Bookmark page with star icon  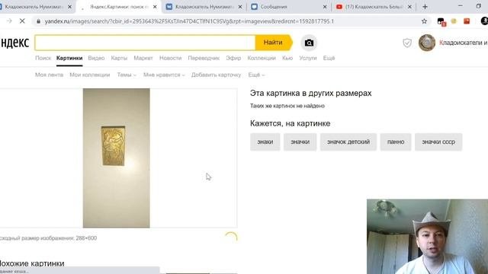pos(424,21)
